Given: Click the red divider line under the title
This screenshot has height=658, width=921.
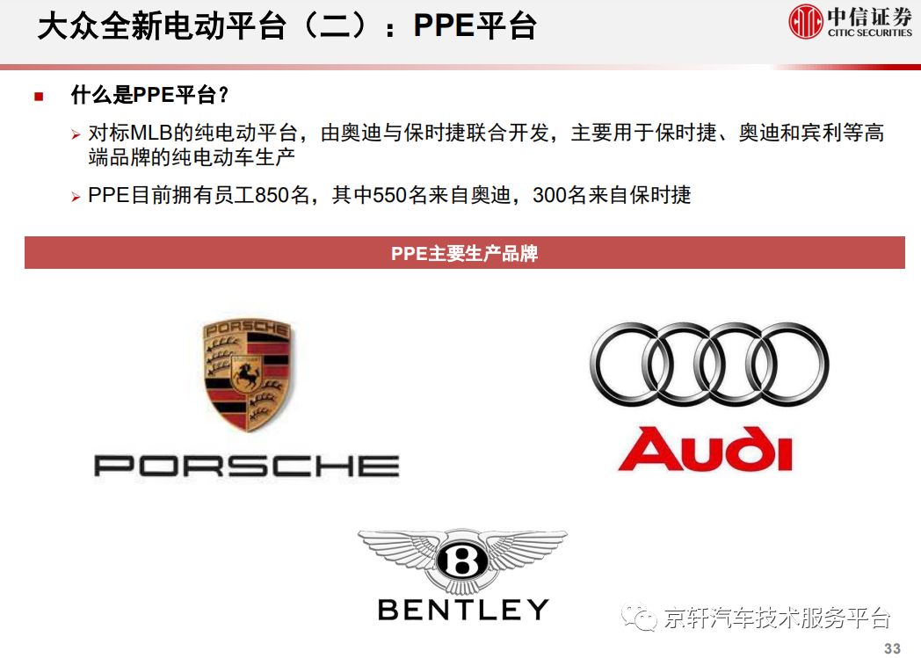Looking at the screenshot, I should click(460, 67).
